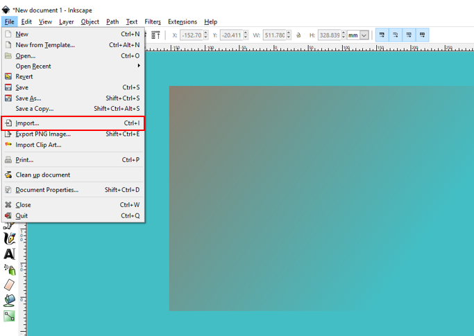This screenshot has height=336, width=474.
Task: Toggle move patterns with objects
Action: (423, 35)
